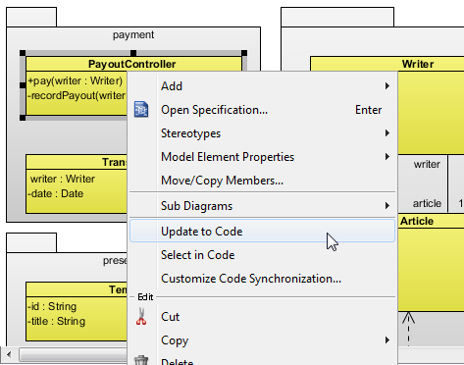This screenshot has width=464, height=365.
Task: Click the -recordPayout(writer operation row
Action: tap(77, 95)
